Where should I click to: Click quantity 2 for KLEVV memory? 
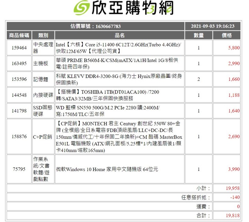(x=199, y=79)
